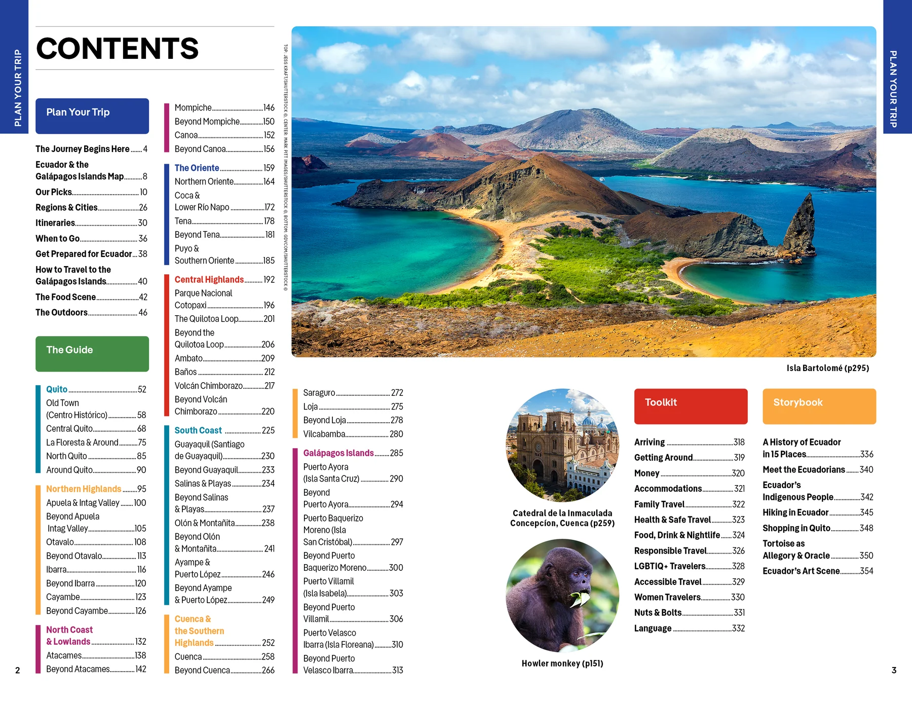This screenshot has width=912, height=702.
Task: Open the Galápagos Islands chapter entry
Action: point(338,453)
